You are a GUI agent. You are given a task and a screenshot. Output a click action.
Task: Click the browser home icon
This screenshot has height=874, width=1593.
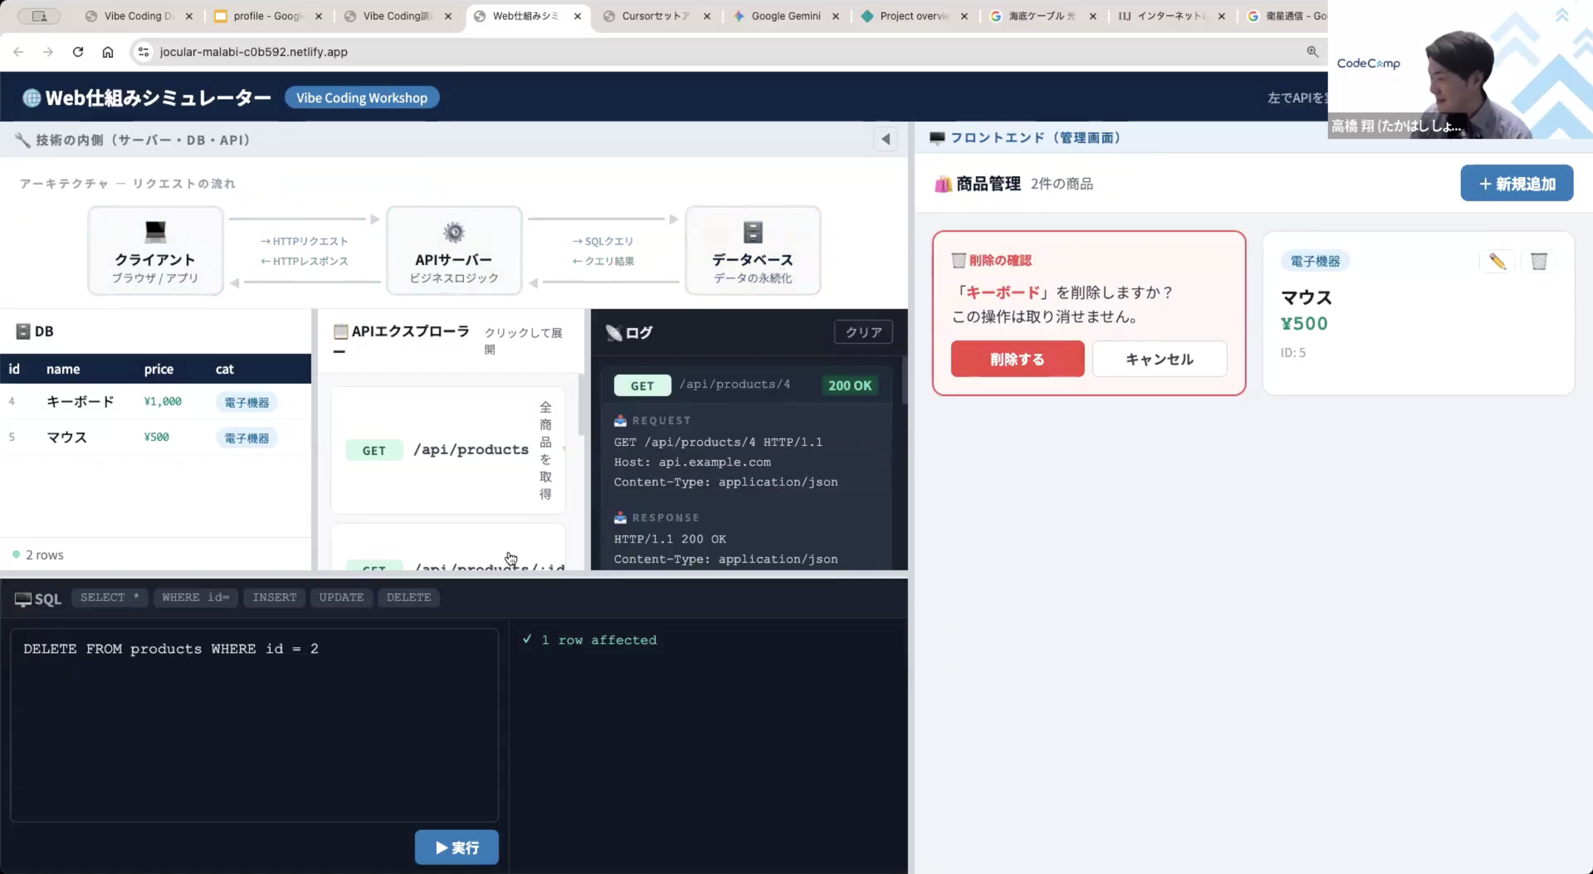click(108, 52)
